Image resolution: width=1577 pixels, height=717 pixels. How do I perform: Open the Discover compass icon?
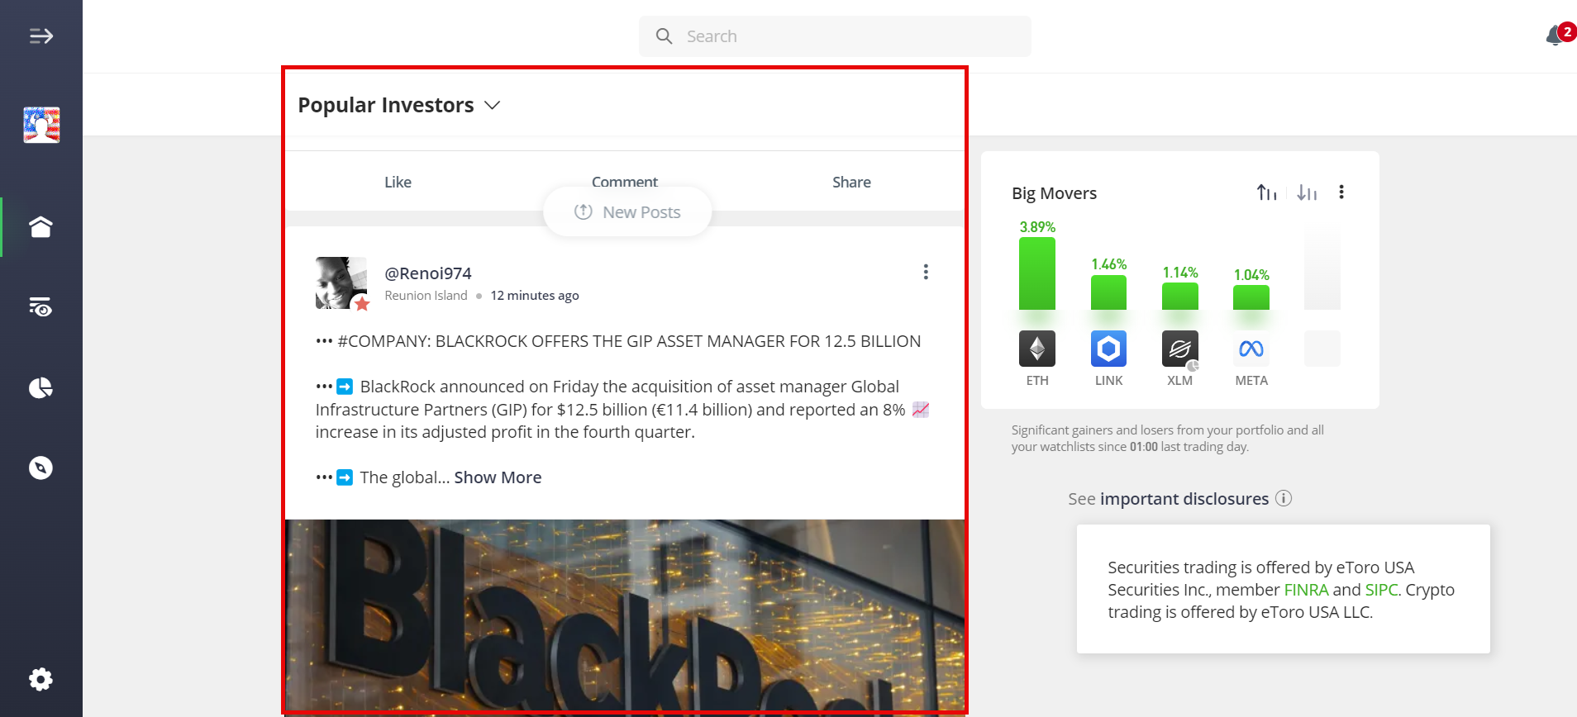pyautogui.click(x=41, y=468)
